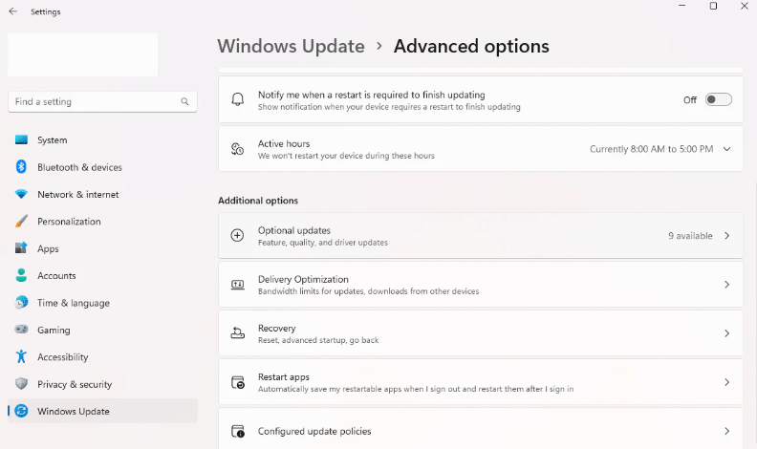Click the Settings window title text
This screenshot has width=757, height=449.
[x=45, y=11]
